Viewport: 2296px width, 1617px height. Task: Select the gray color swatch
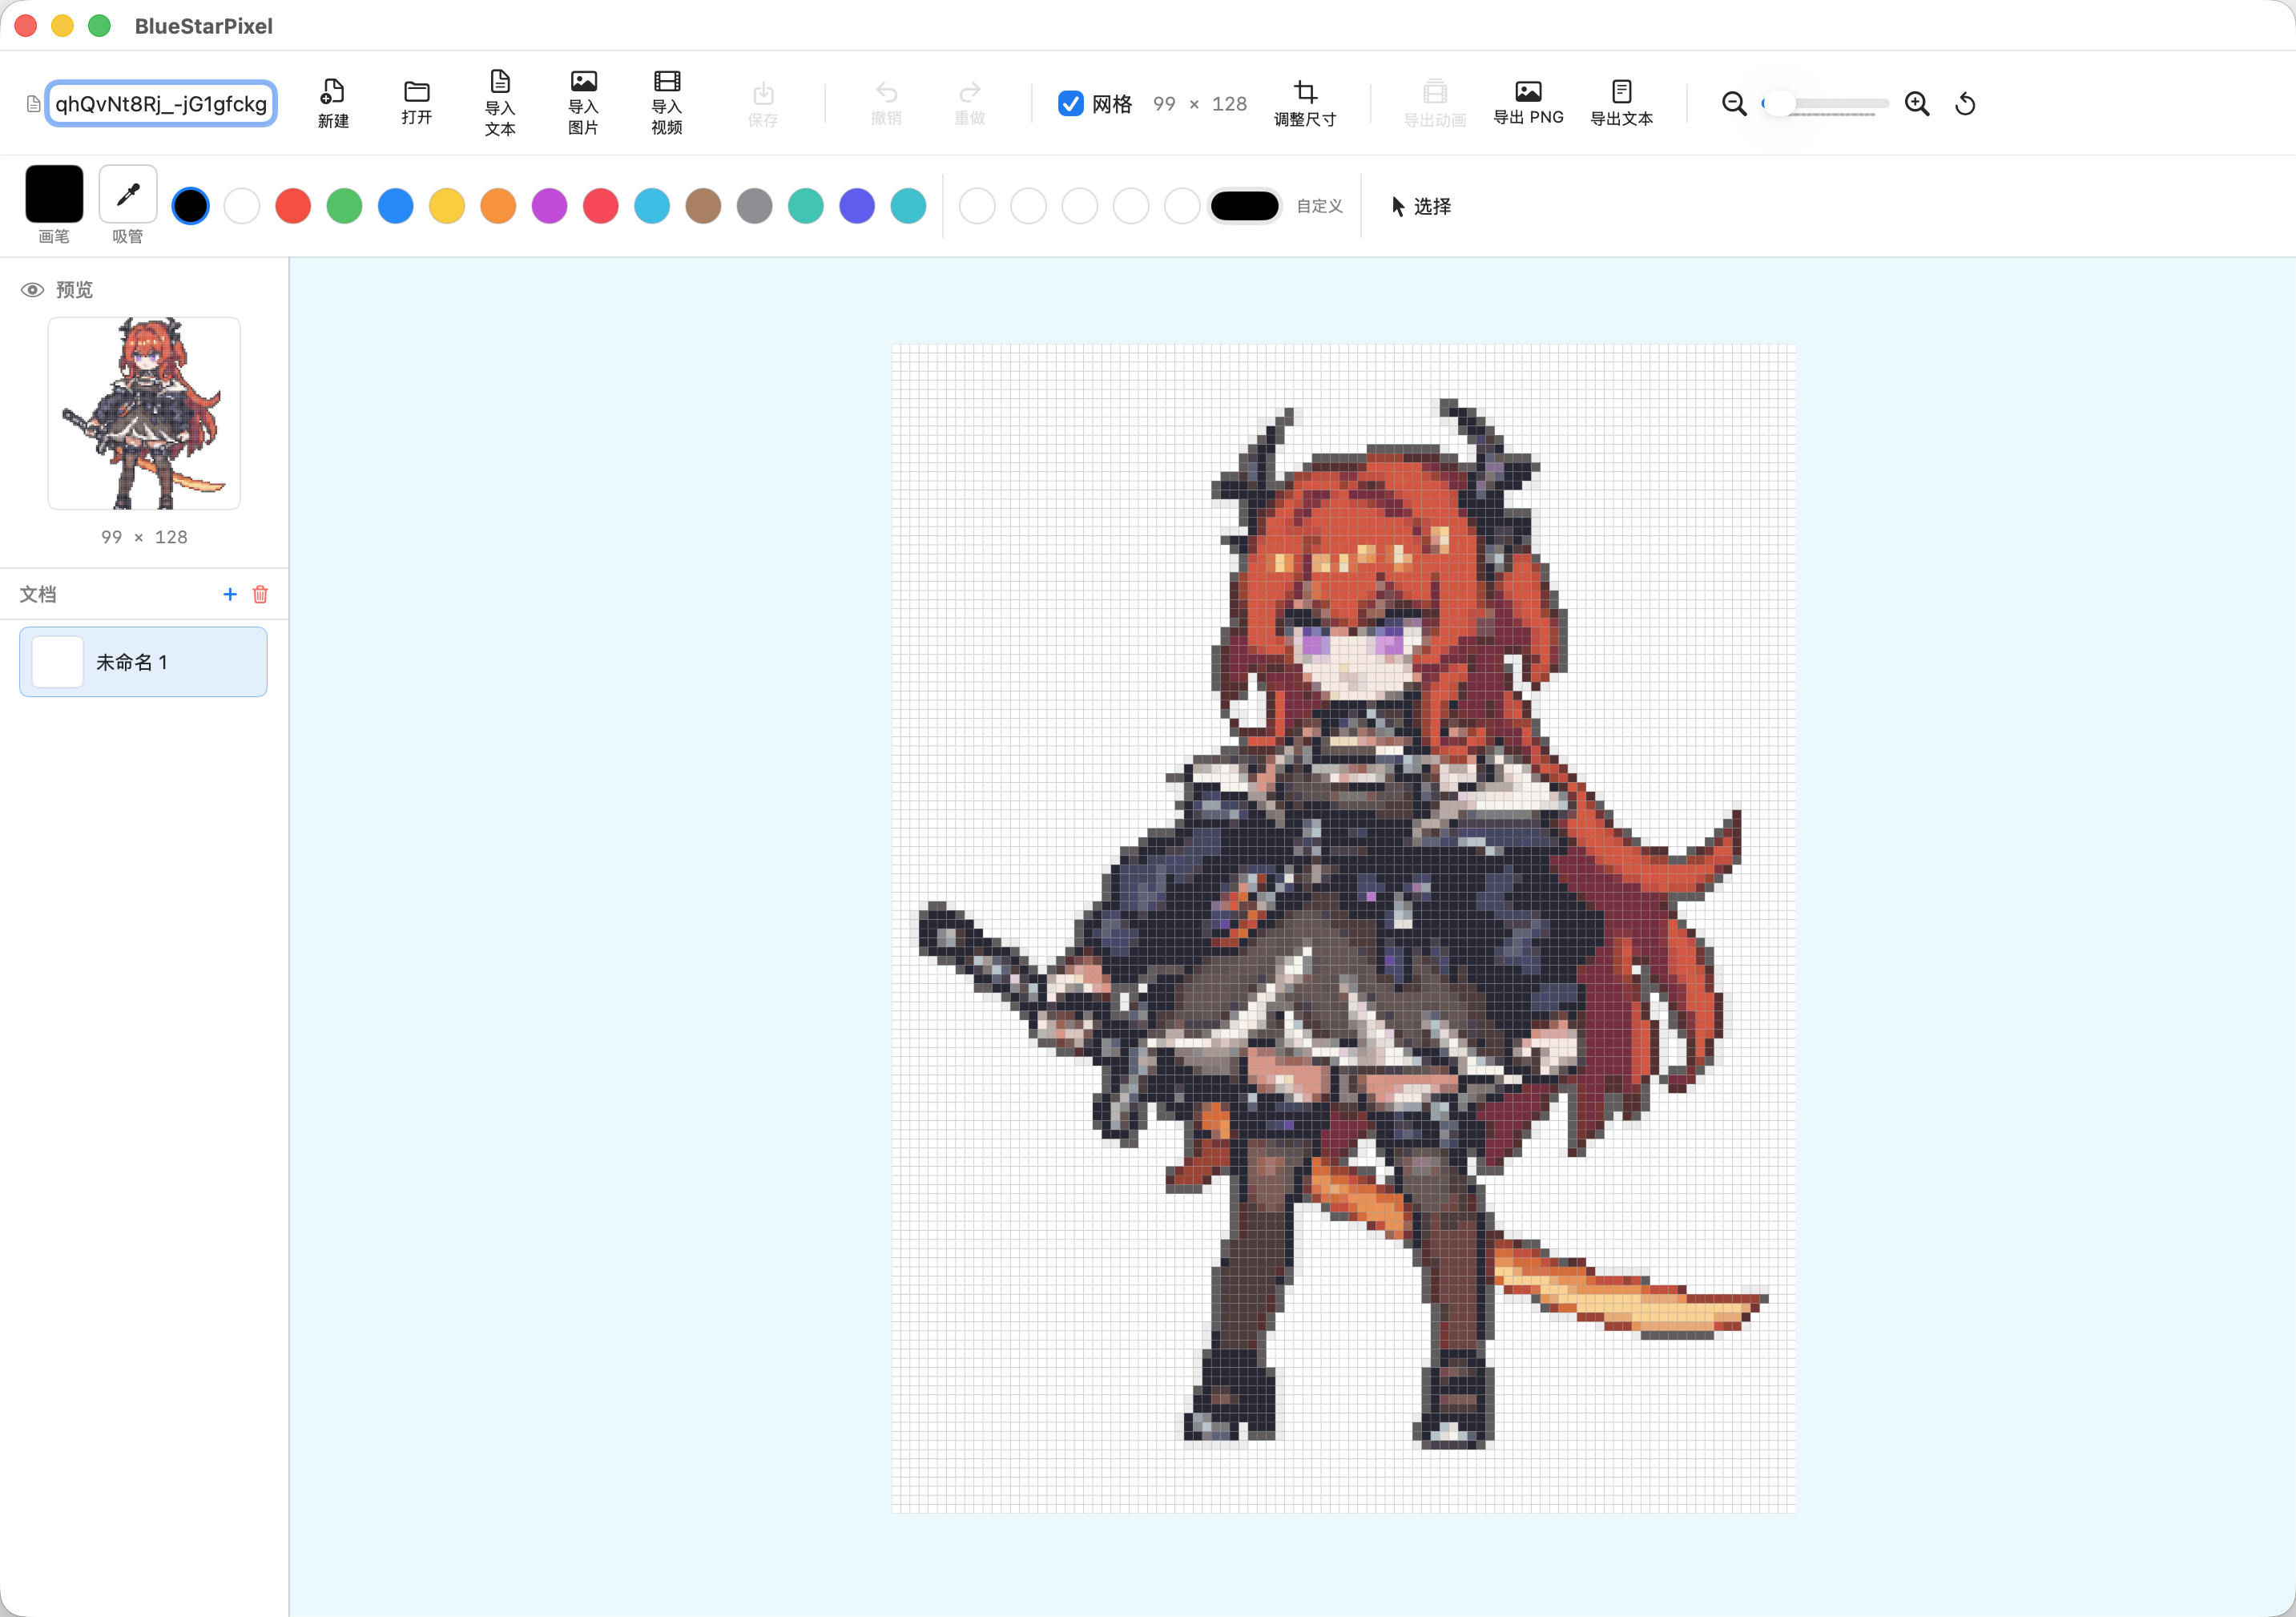(x=755, y=206)
